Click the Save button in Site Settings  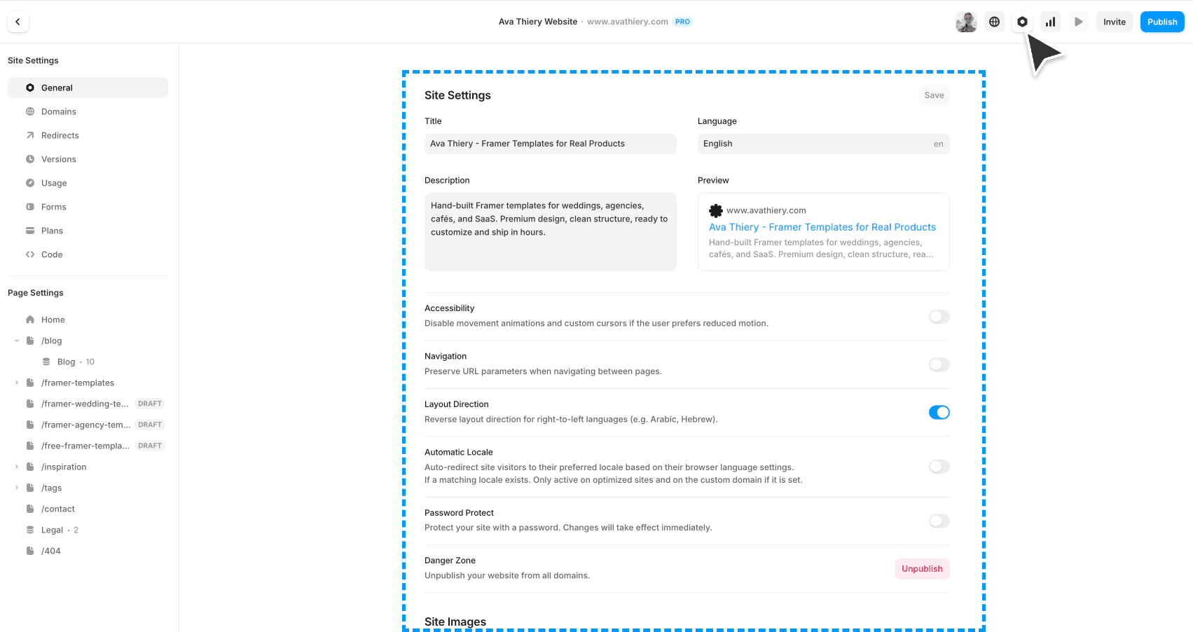click(934, 95)
